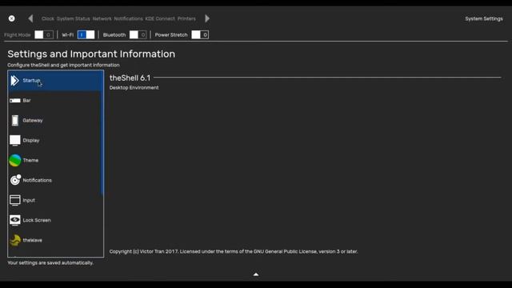Open the Gateway settings label

33,121
